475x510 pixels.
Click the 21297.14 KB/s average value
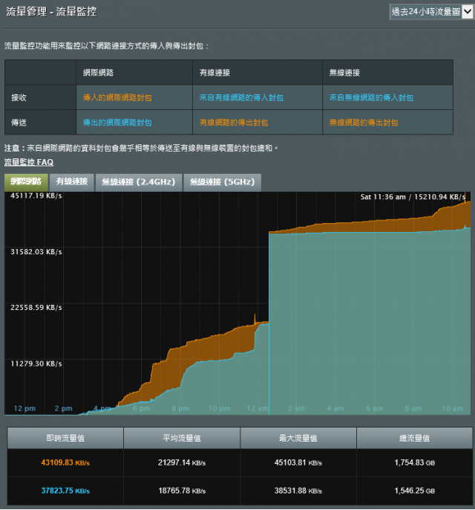182,463
